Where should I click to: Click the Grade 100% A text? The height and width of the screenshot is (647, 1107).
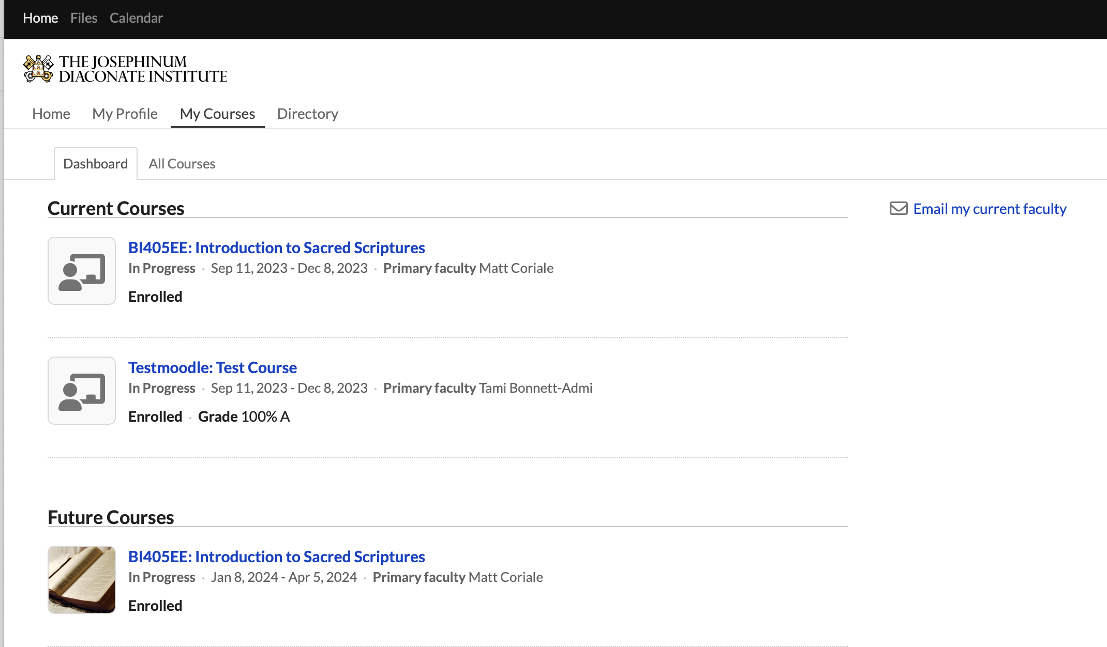click(244, 417)
